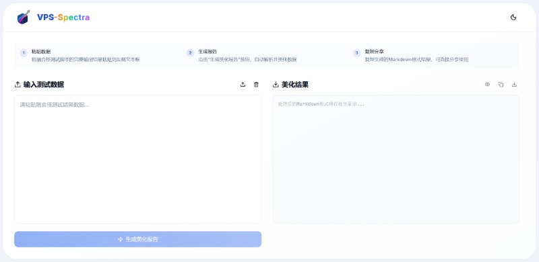This screenshot has height=262, width=539.
Task: Click the 生成报告 step title
Action: tap(208, 52)
